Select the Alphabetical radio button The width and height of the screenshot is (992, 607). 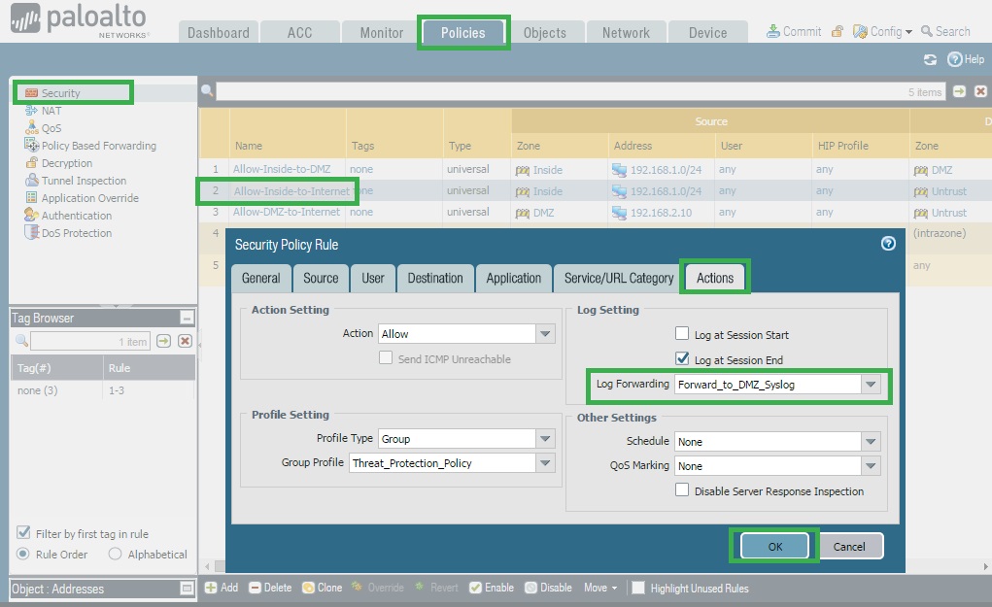point(116,555)
